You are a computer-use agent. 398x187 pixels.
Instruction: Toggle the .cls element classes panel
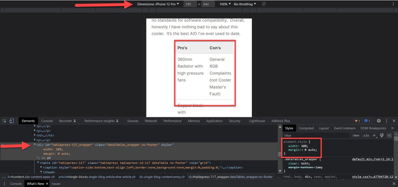pos(365,135)
